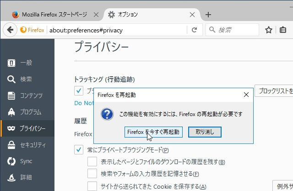Click 取り消し button in dialog
The width and height of the screenshot is (293, 191).
[205, 132]
